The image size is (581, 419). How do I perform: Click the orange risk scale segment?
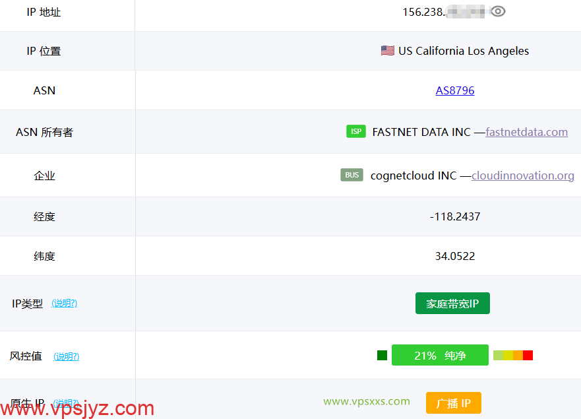[518, 355]
